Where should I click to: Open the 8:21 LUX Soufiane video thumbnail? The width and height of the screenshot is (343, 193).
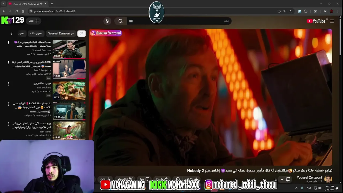click(x=69, y=91)
